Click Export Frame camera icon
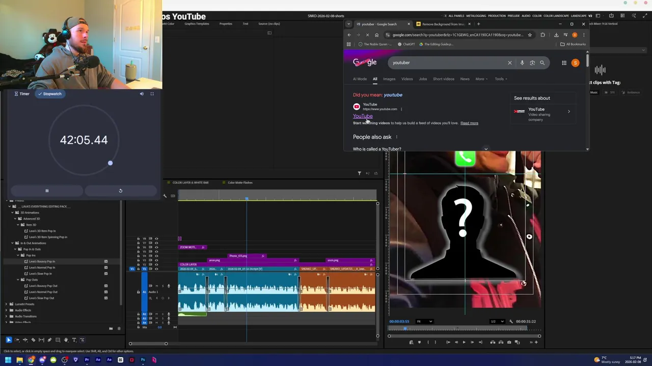 click(x=509, y=342)
